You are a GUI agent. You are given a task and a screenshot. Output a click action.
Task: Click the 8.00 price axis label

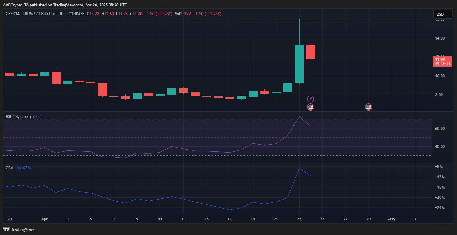439,95
